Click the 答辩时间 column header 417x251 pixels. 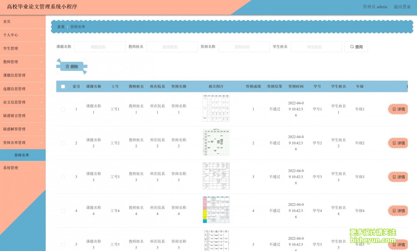tap(296, 86)
